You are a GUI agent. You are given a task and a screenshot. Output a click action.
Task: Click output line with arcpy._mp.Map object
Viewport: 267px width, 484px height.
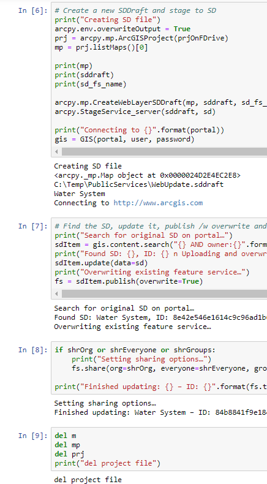point(147,175)
